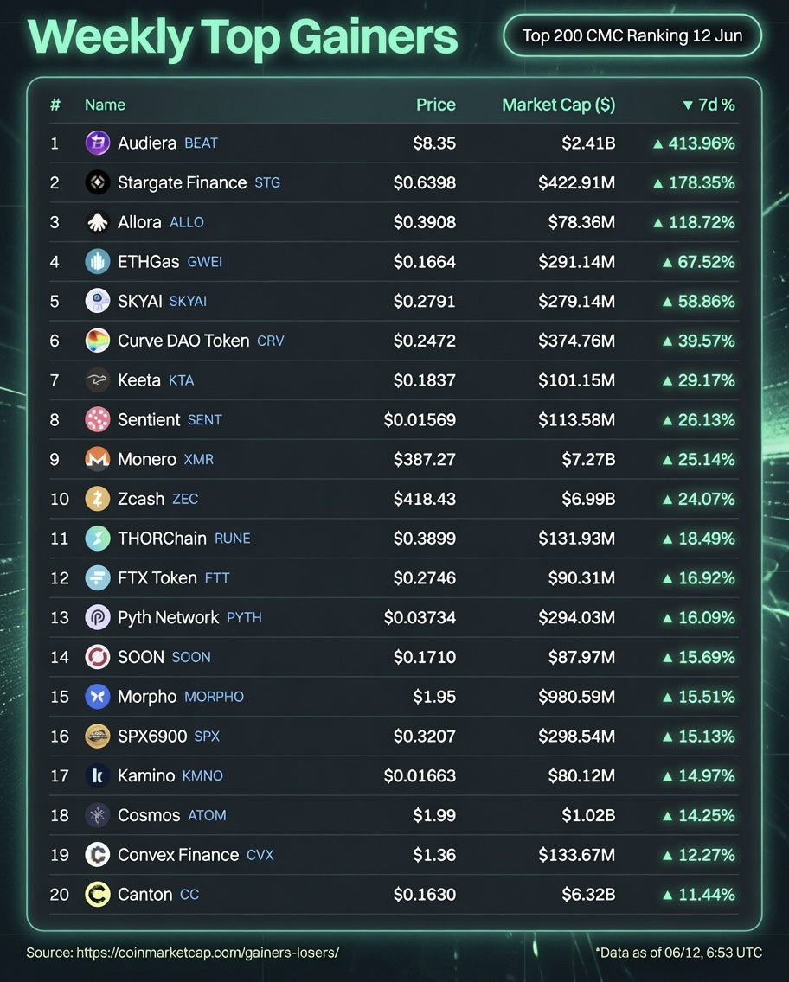The image size is (789, 982).
Task: Click the Audiera coin name
Action: (147, 143)
